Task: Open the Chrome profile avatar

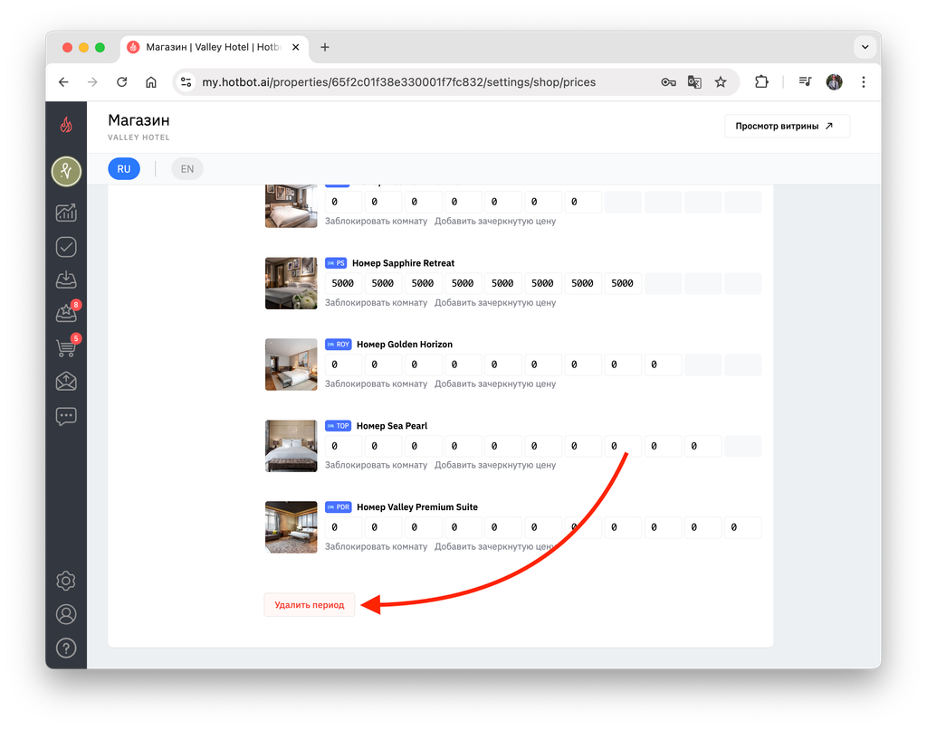Action: pos(834,82)
